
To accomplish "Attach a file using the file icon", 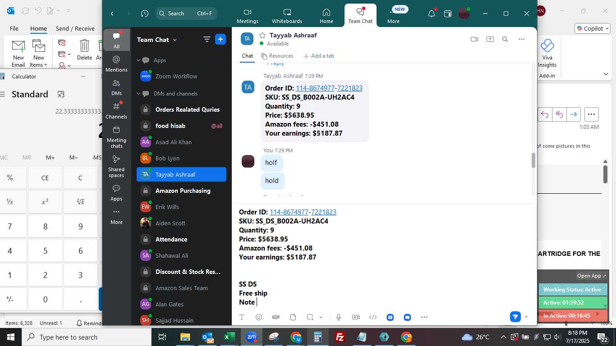I will (x=293, y=317).
